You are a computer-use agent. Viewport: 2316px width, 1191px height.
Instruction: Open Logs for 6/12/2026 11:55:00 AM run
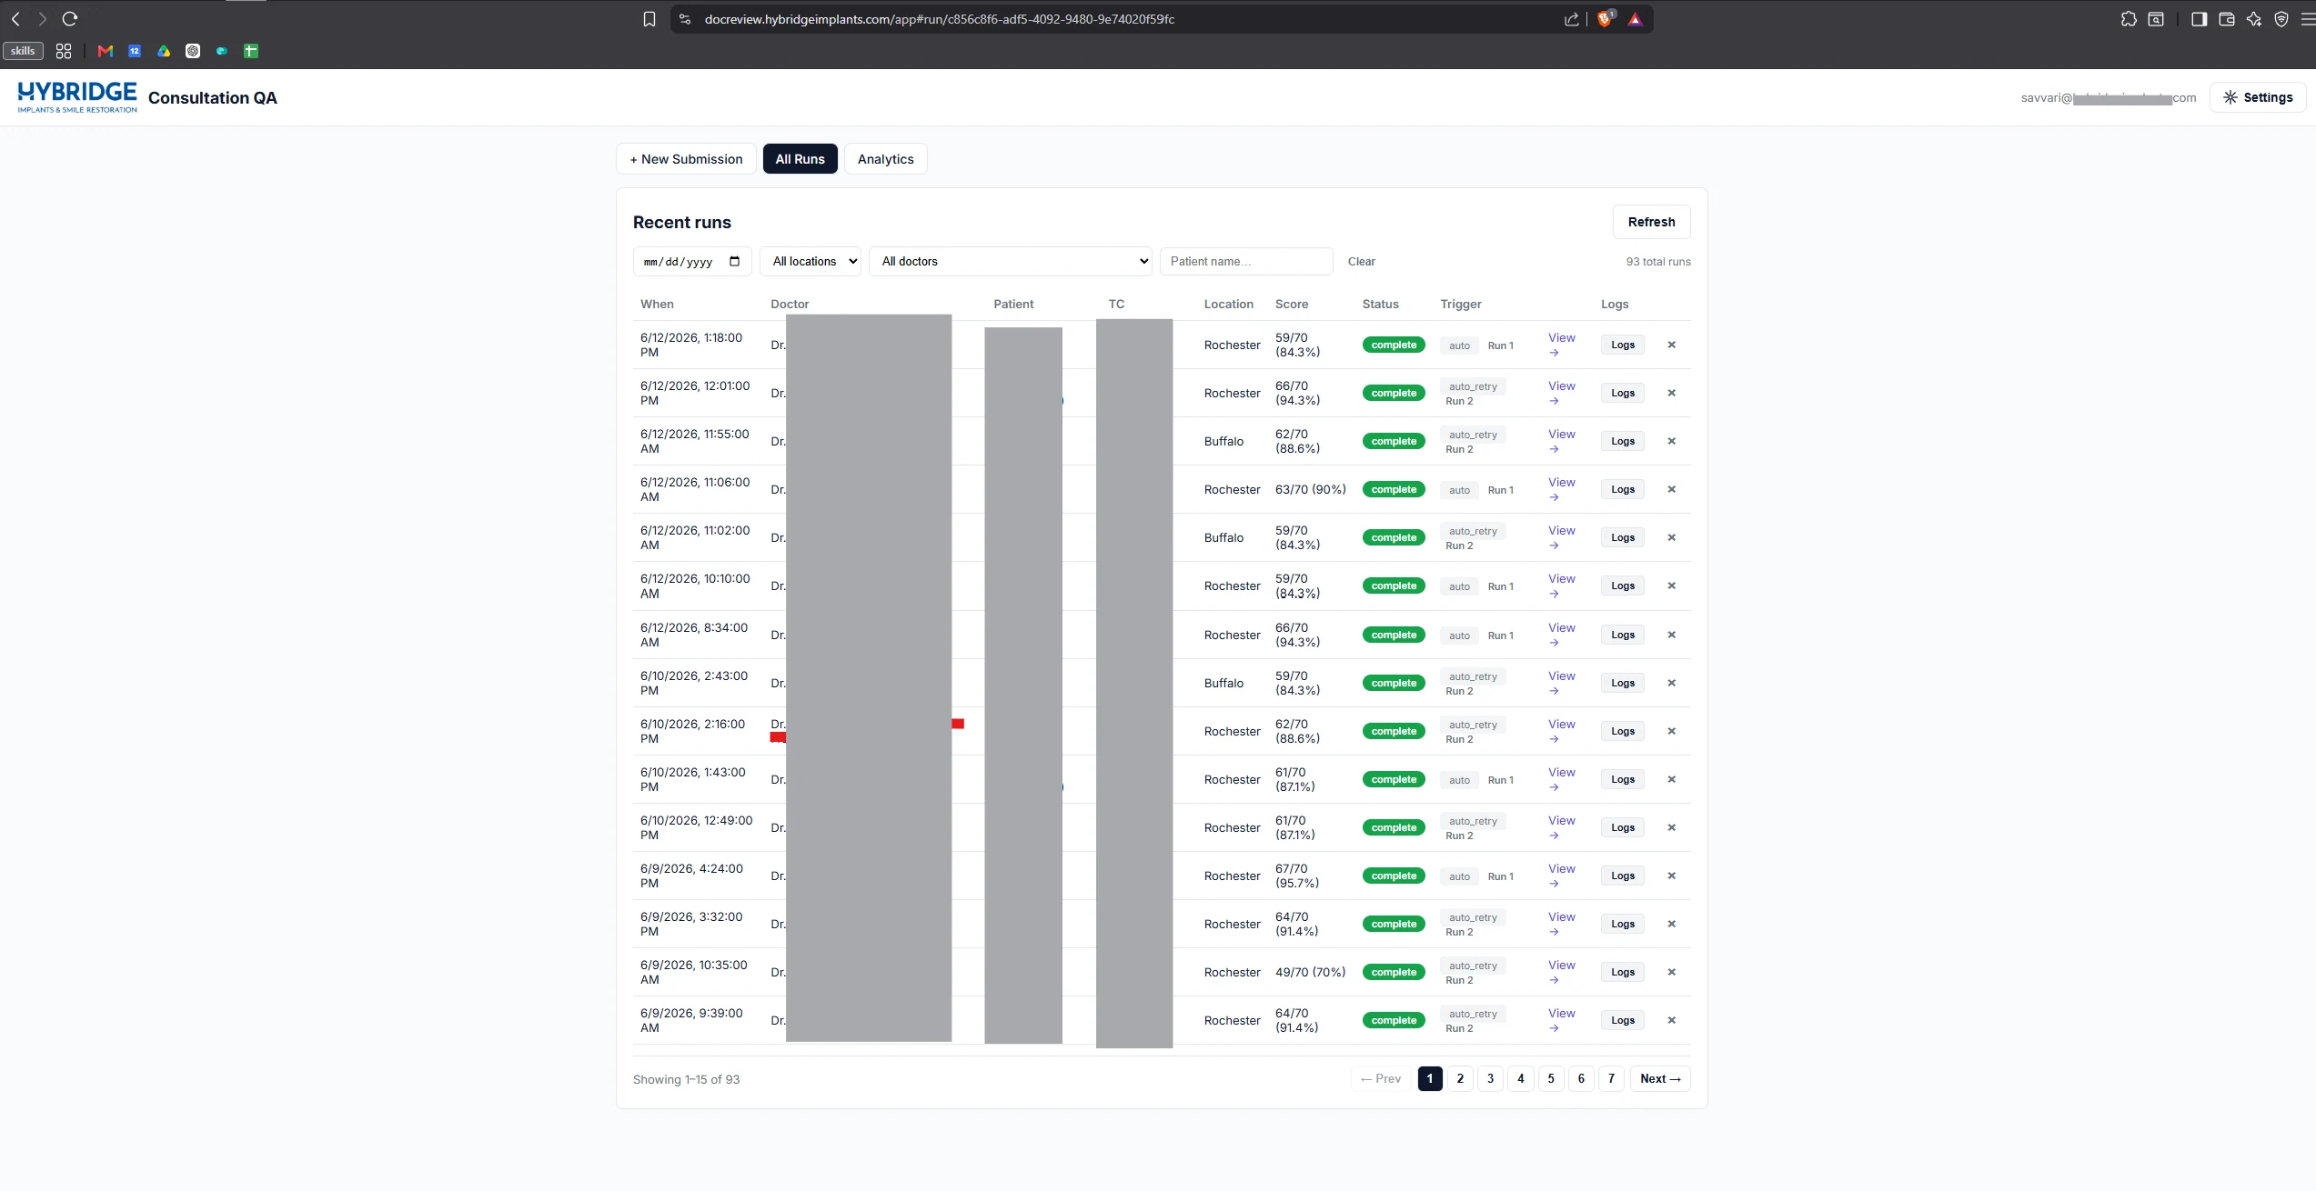click(x=1623, y=441)
